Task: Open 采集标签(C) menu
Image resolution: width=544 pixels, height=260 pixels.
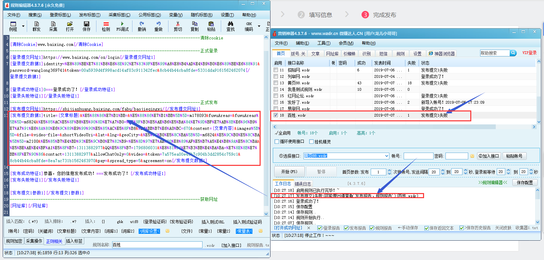Action: [x=119, y=15]
